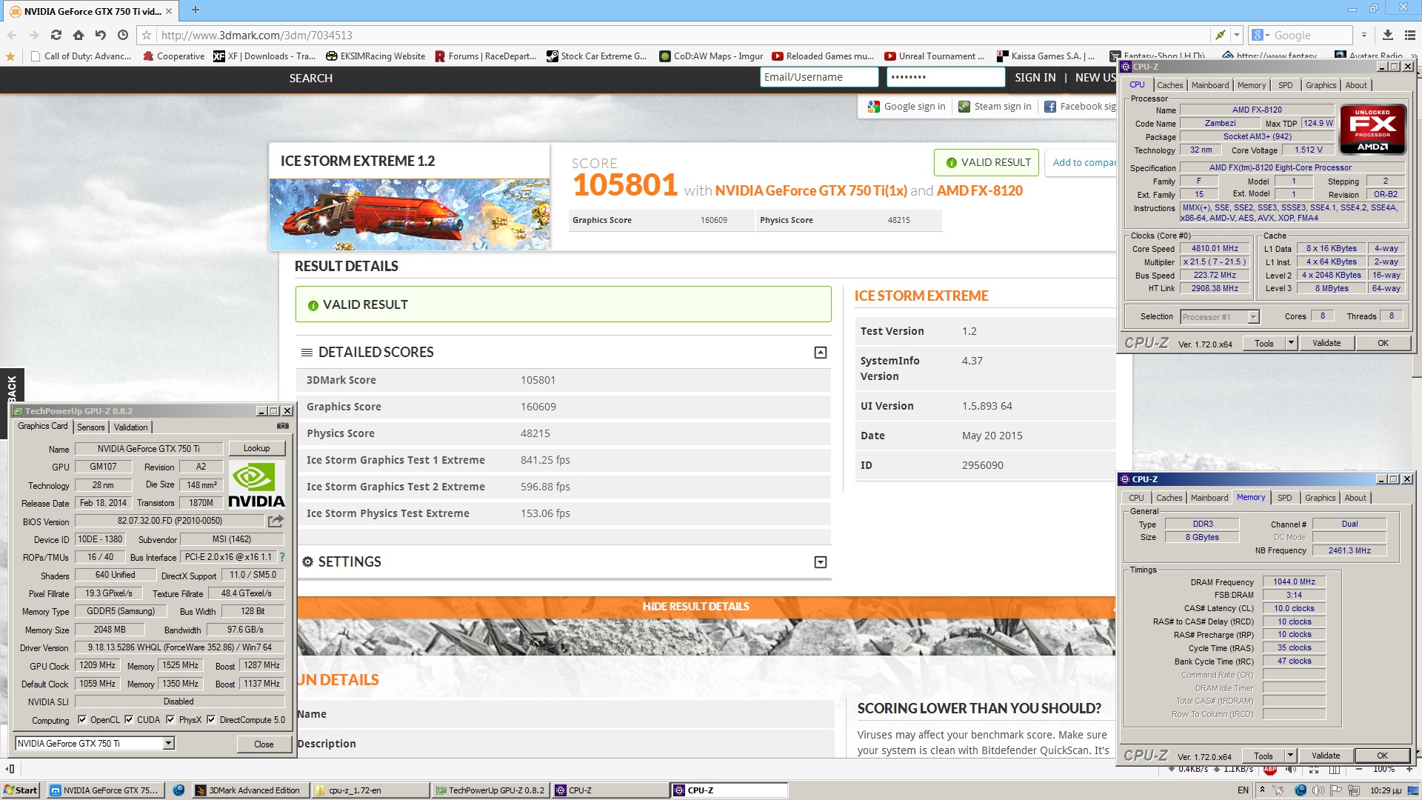
Task: Click Lookup button in GPU-Z
Action: click(x=256, y=448)
